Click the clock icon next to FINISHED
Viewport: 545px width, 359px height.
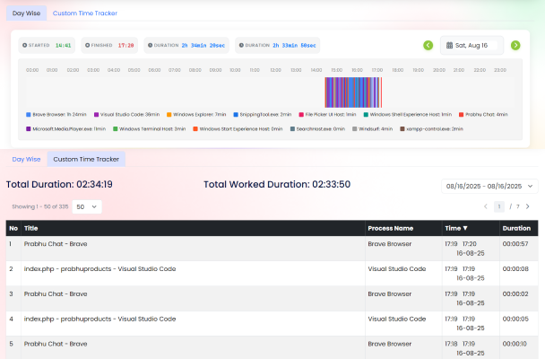(x=88, y=45)
